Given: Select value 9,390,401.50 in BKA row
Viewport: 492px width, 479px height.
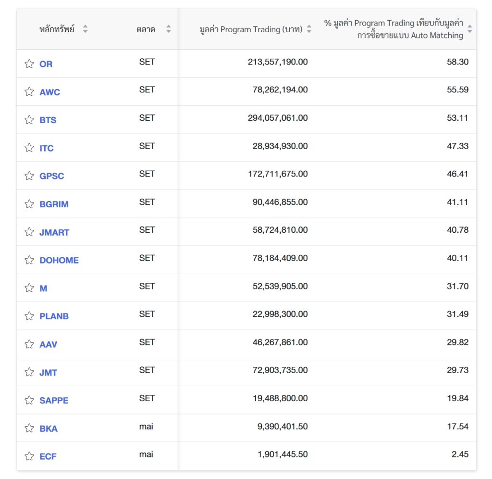Looking at the screenshot, I should point(283,427).
